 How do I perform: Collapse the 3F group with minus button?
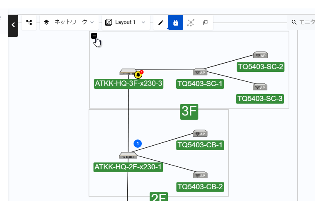94,36
